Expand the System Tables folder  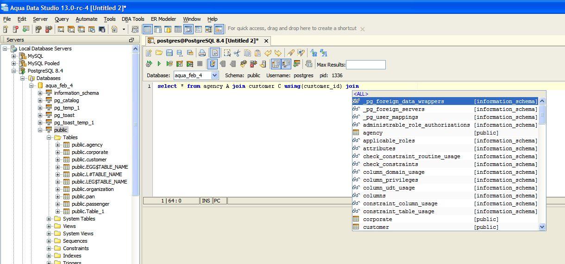click(49, 219)
